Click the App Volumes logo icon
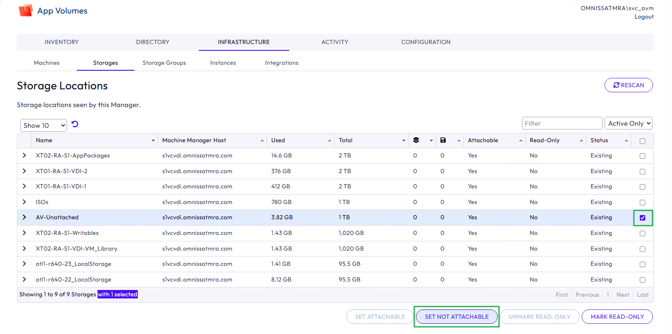The height and width of the screenshot is (334, 672). point(26,11)
